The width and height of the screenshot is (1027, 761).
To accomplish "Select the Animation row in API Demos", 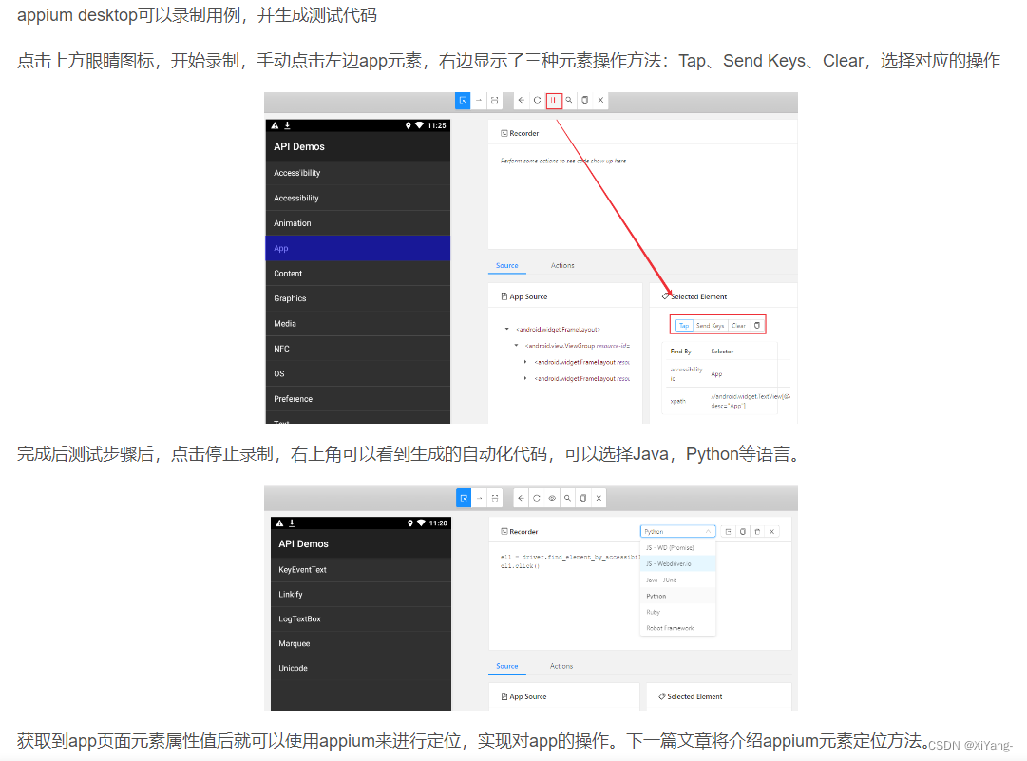I will [357, 223].
